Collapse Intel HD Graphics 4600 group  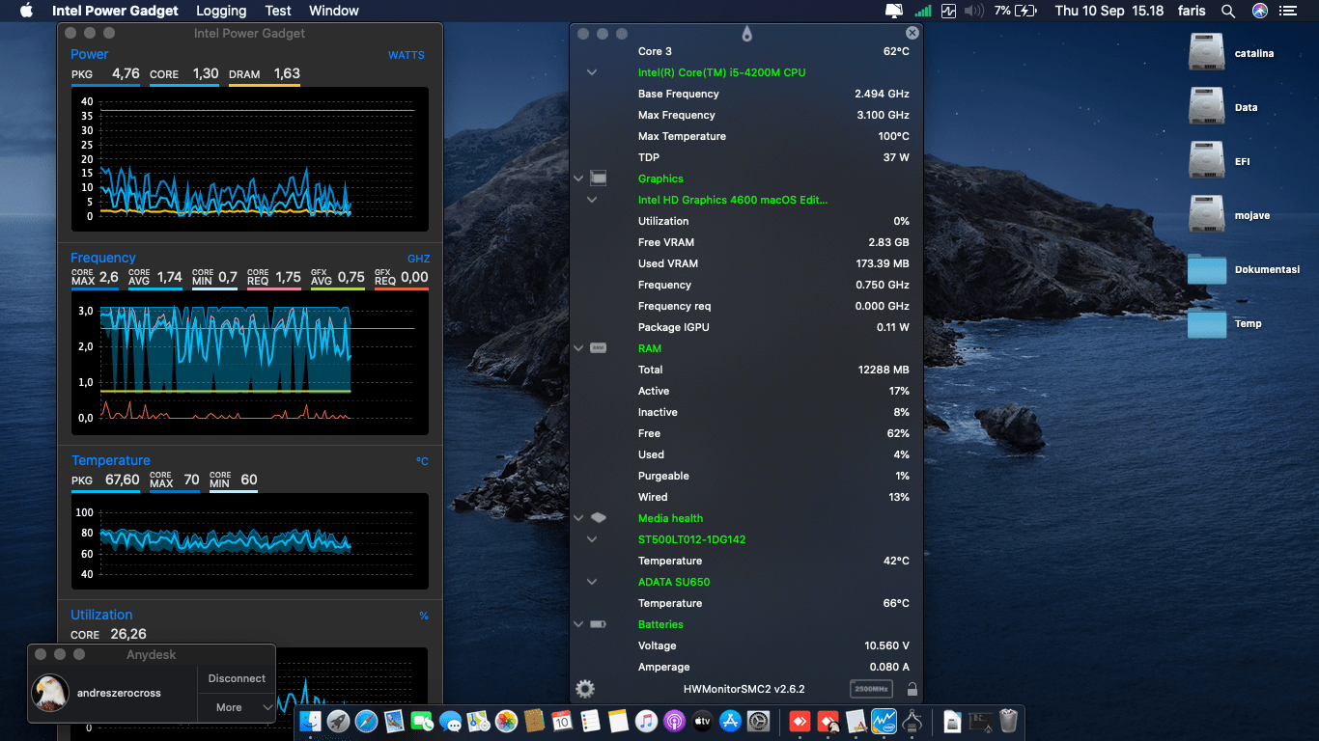point(592,200)
